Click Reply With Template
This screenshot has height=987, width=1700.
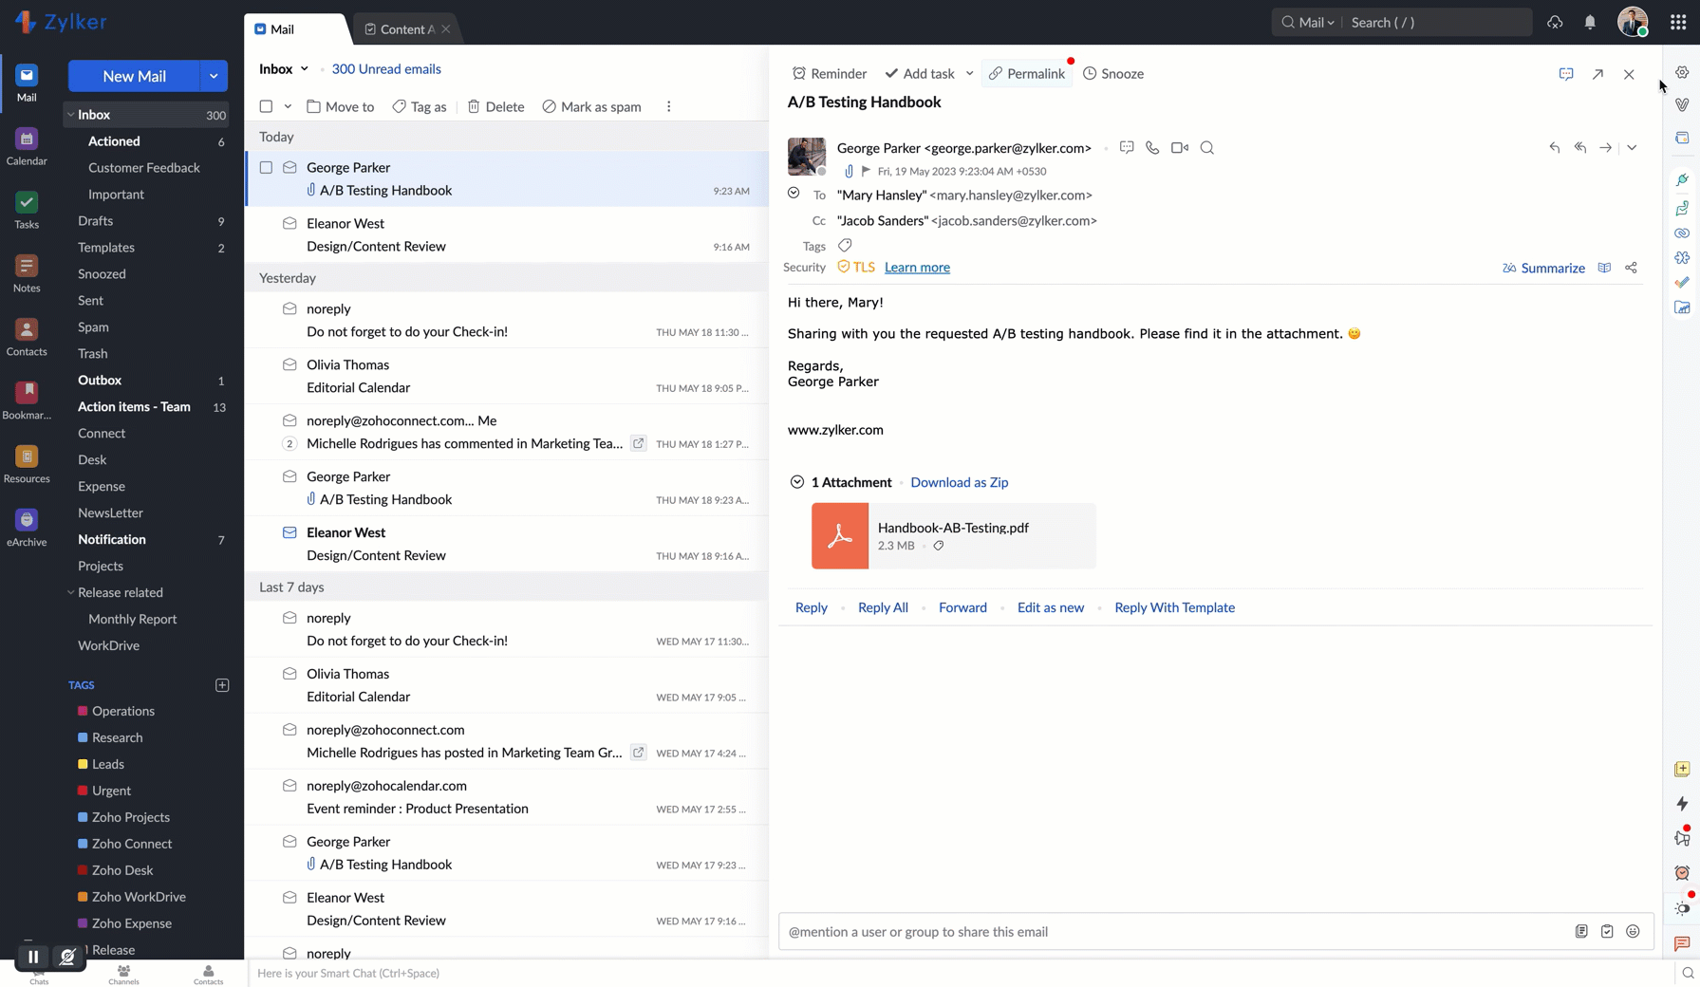tap(1174, 607)
